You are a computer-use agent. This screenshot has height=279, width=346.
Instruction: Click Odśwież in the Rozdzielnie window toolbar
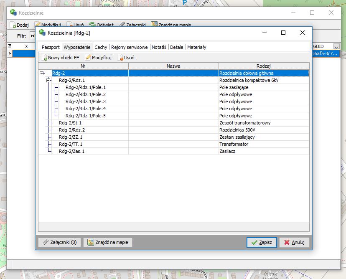point(102,25)
